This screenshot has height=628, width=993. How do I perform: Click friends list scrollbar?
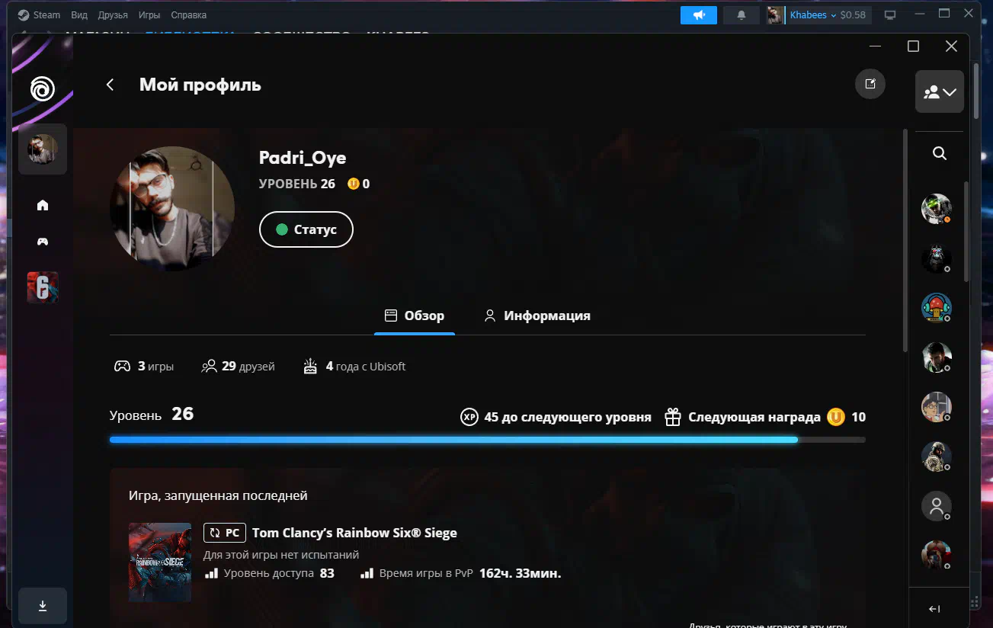click(967, 232)
